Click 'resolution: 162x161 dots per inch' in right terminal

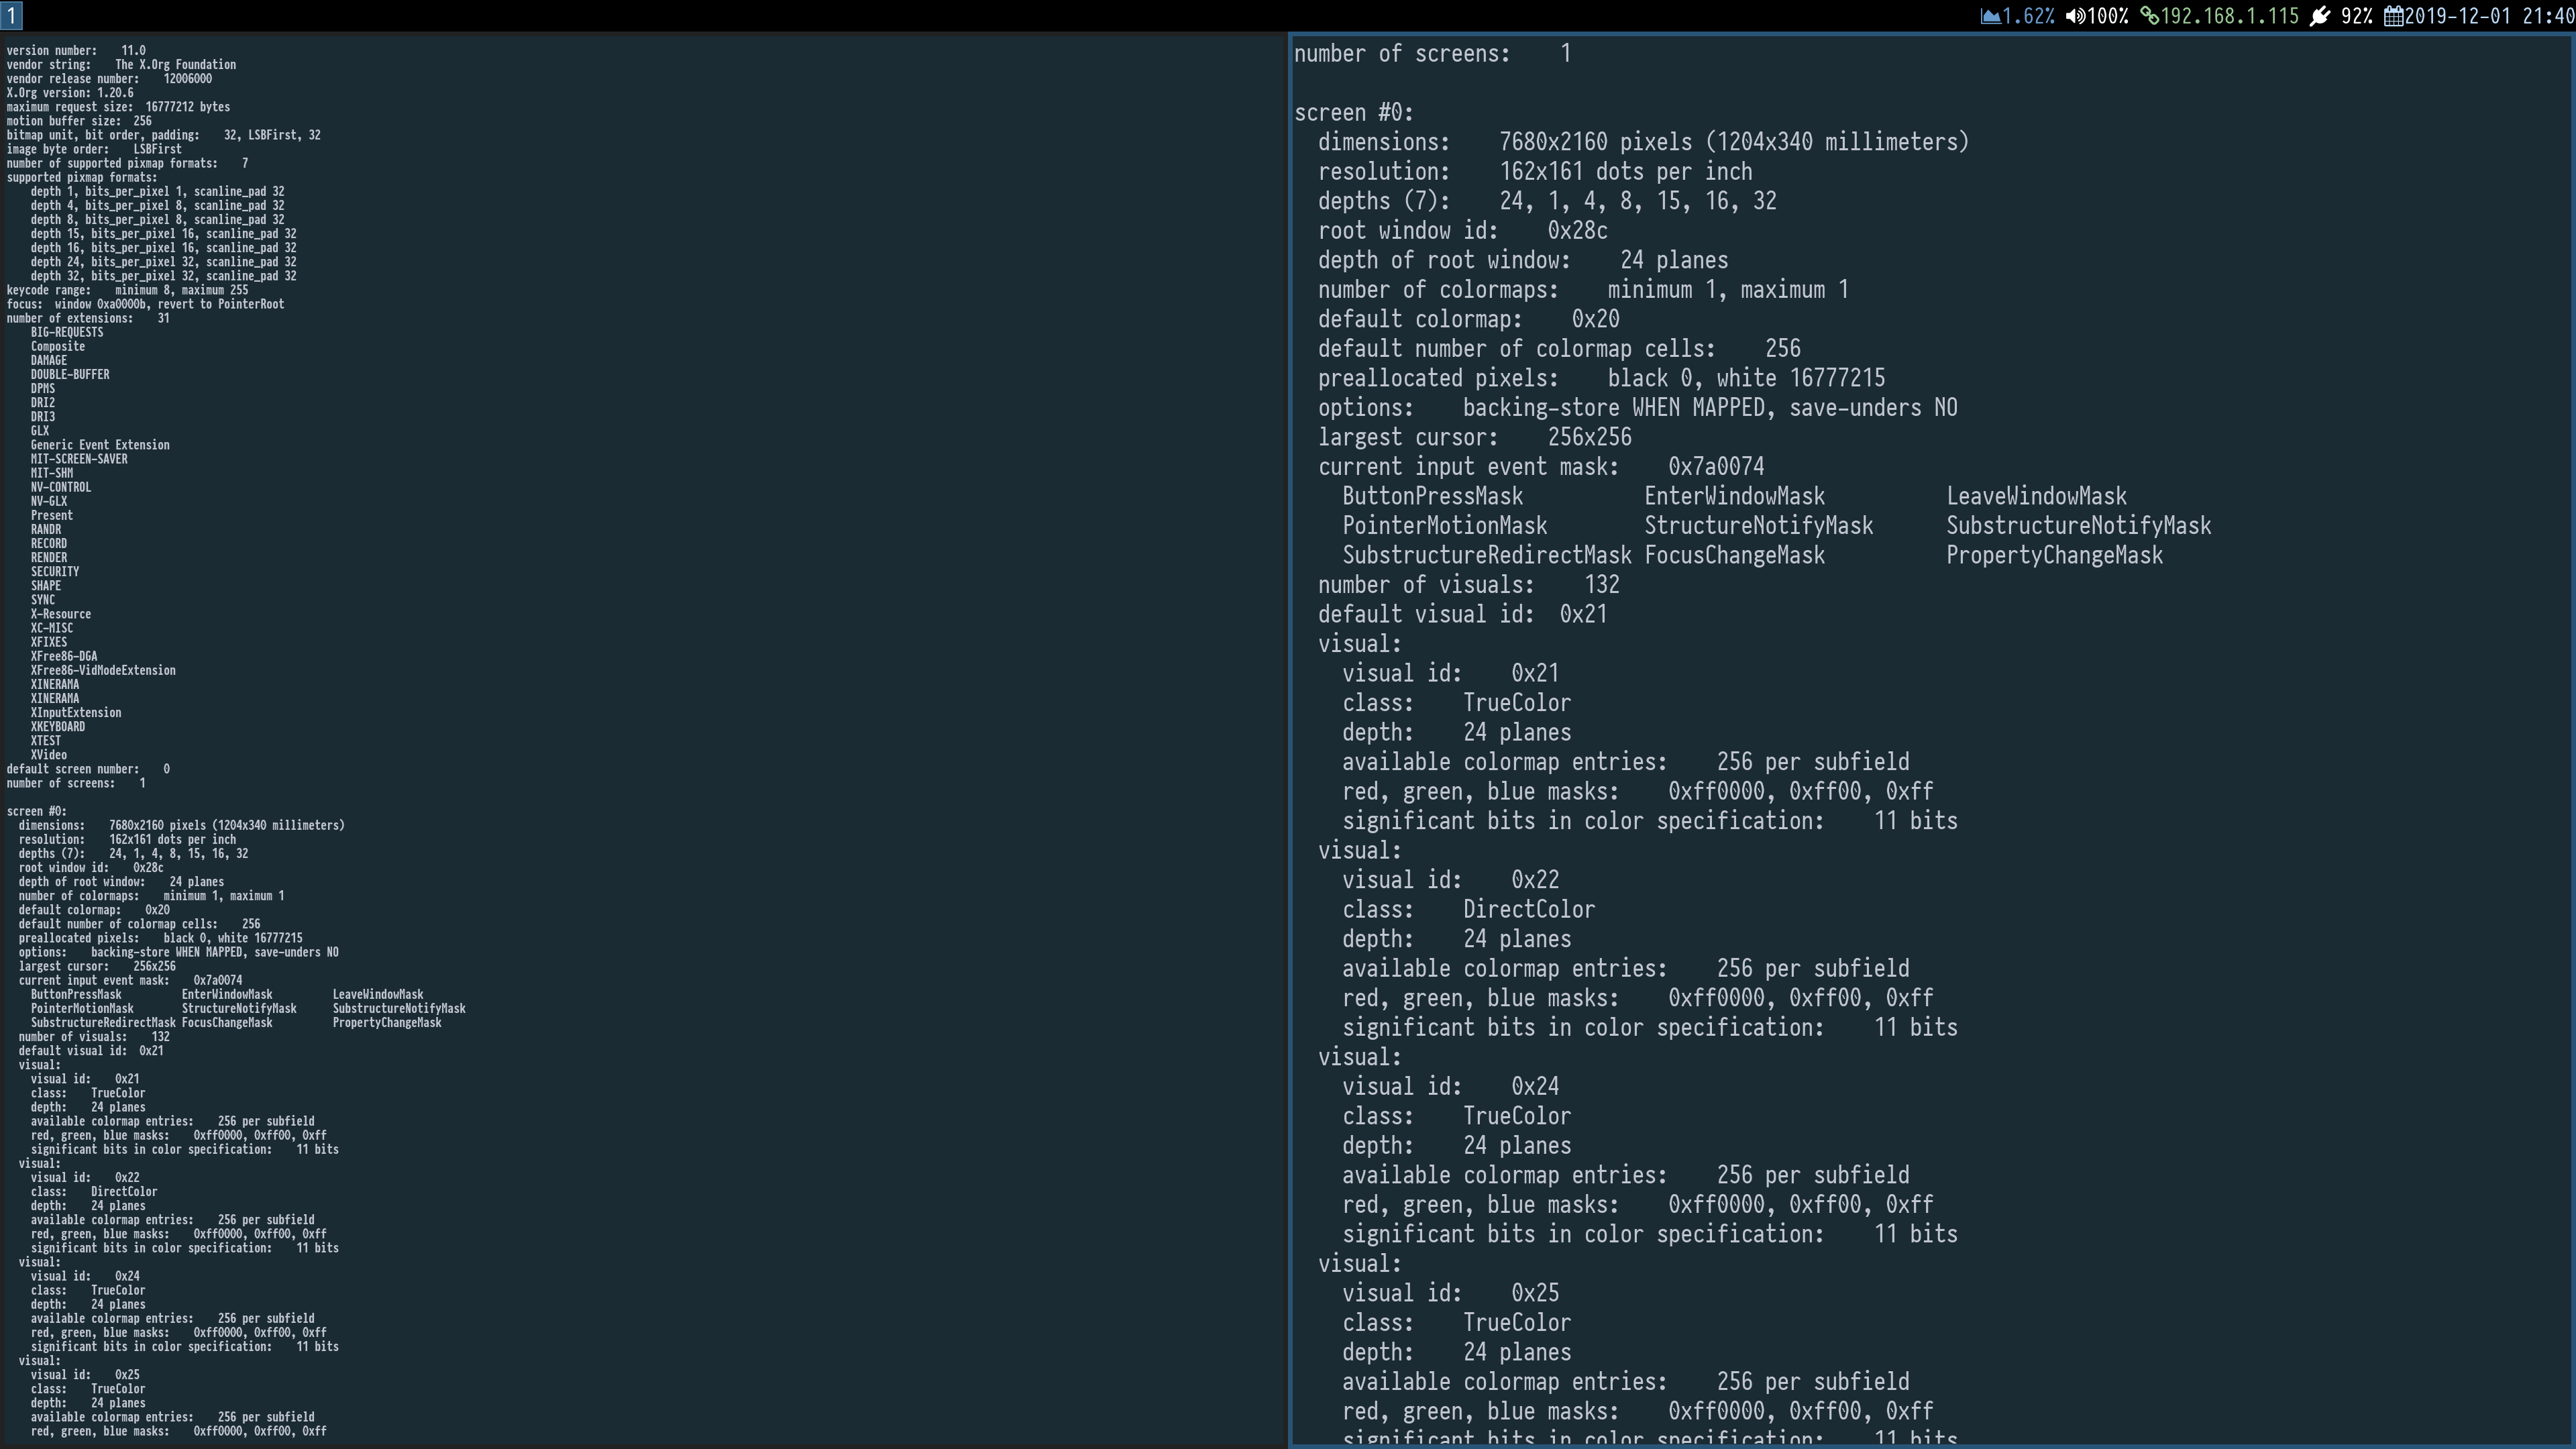(x=1535, y=172)
